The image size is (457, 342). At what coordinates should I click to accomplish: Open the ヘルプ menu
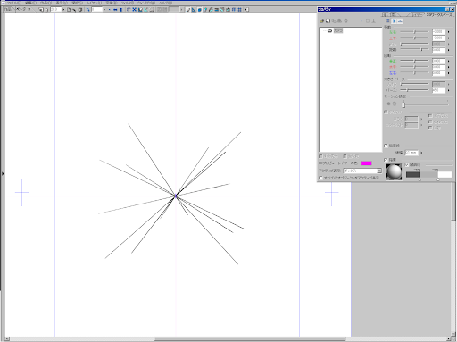[x=166, y=3]
